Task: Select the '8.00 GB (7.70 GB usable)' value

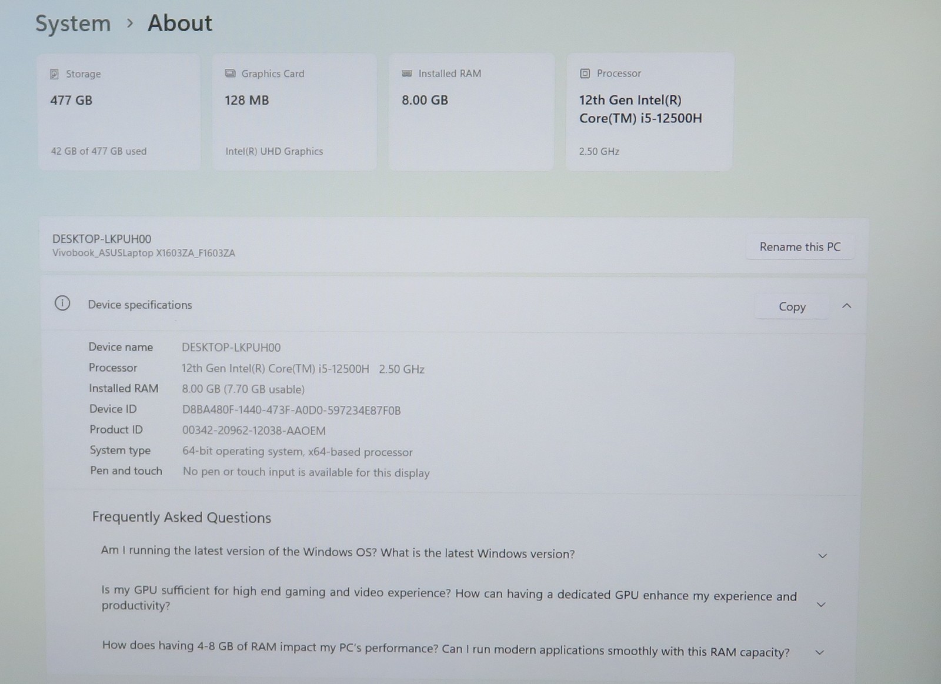Action: [243, 389]
